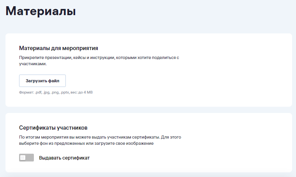Click the "Материалы" page heading
The width and height of the screenshot is (296, 177).
(x=41, y=11)
